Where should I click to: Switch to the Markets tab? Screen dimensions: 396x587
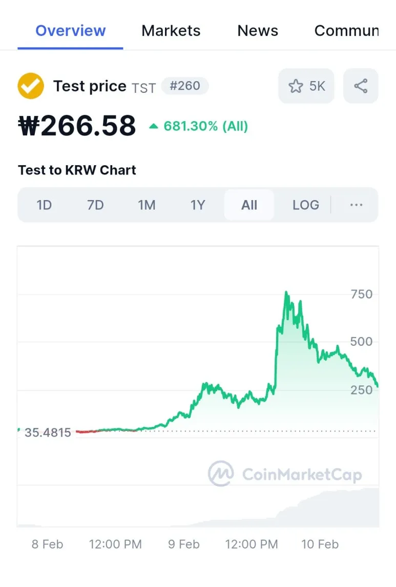tap(171, 31)
